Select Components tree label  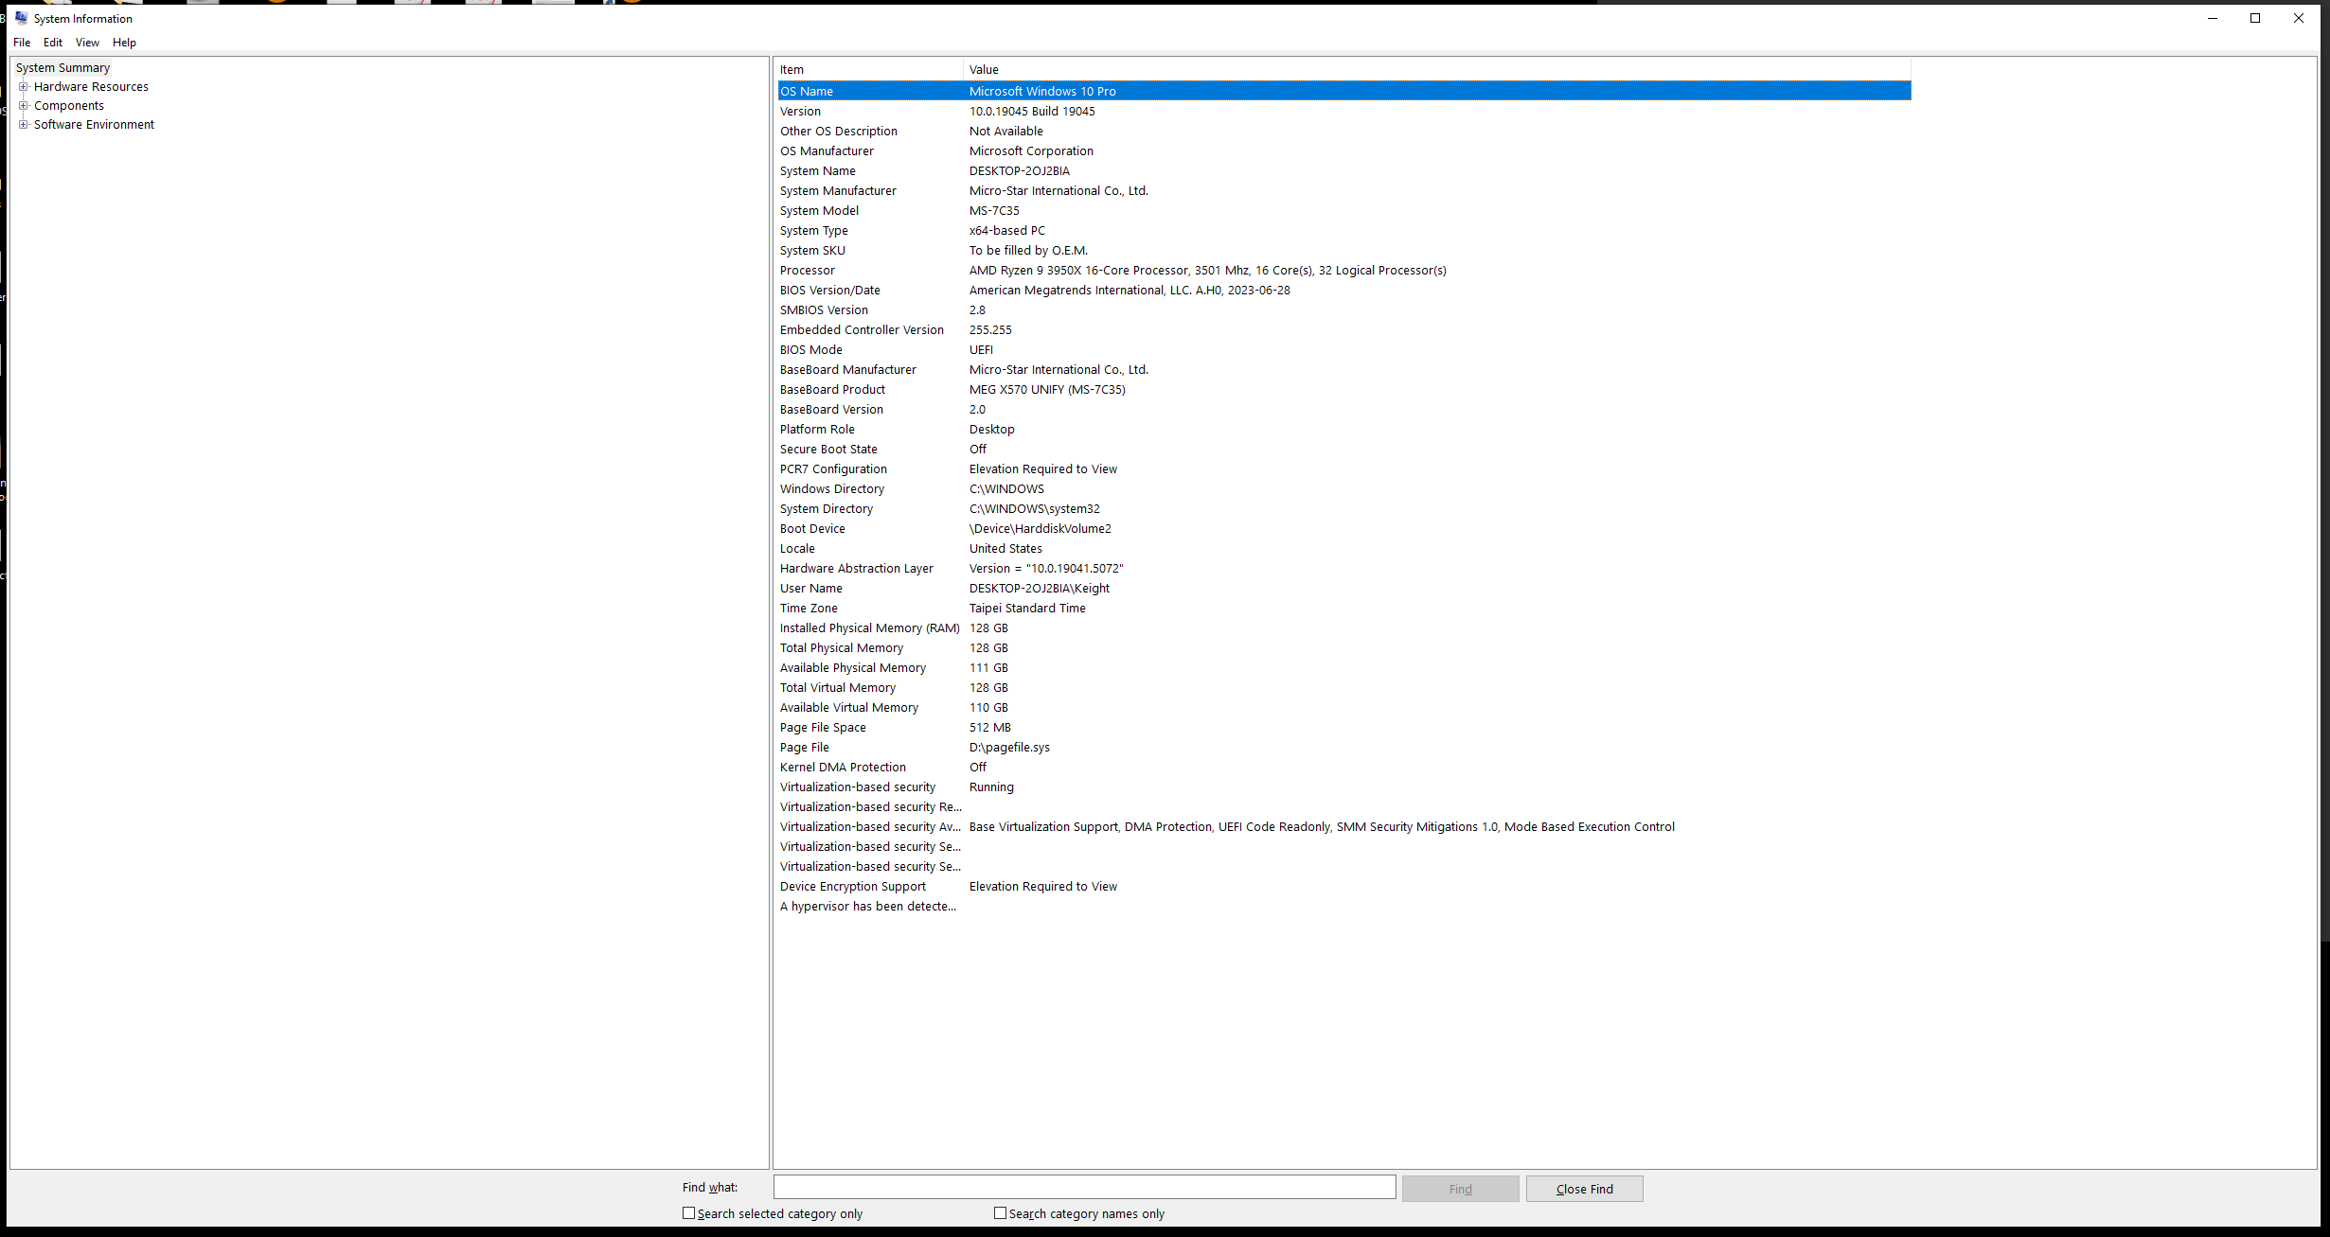click(x=69, y=106)
